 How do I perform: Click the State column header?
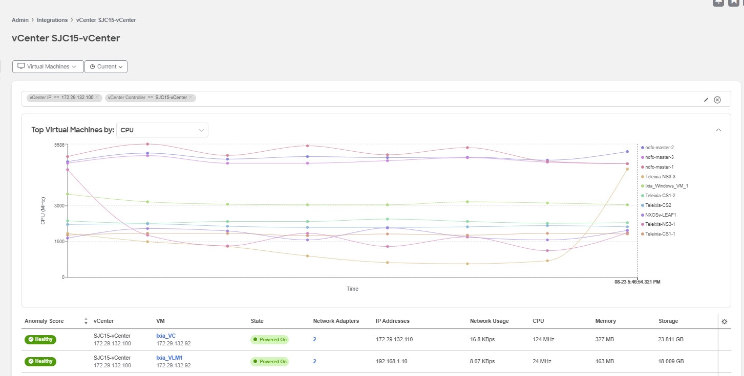pyautogui.click(x=257, y=321)
